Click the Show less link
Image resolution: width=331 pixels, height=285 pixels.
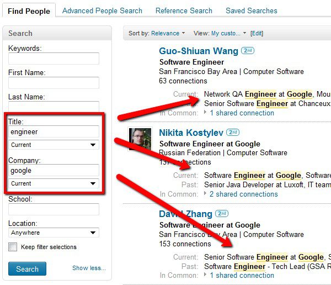coord(88,268)
